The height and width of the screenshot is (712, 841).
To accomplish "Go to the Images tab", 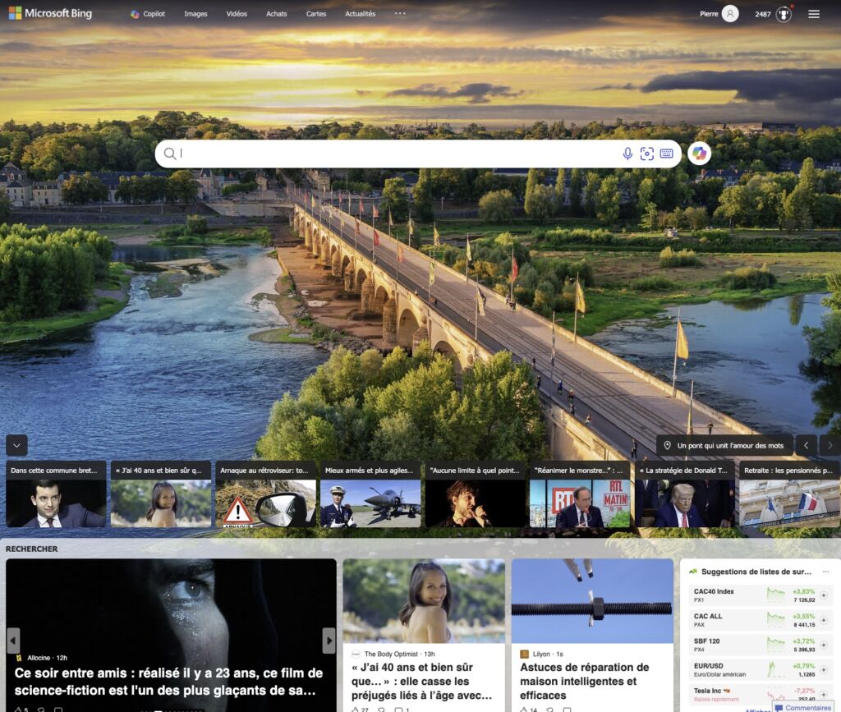I will (195, 14).
